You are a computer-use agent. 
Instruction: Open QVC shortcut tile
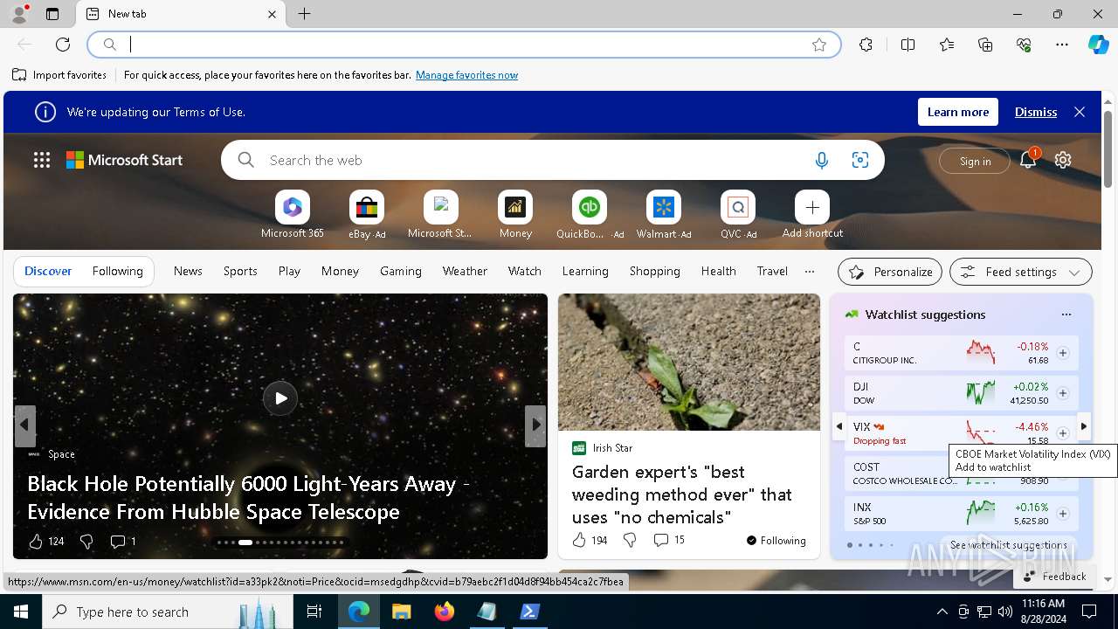(x=738, y=215)
